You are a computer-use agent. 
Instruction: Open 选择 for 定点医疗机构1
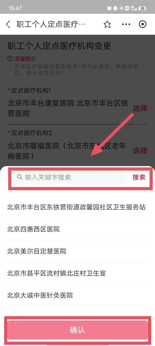tap(140, 108)
